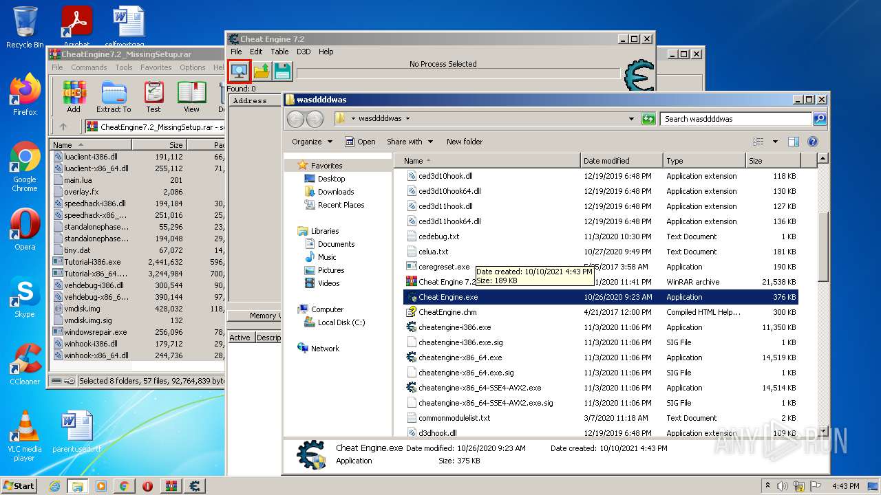Click the Start button

point(19,485)
